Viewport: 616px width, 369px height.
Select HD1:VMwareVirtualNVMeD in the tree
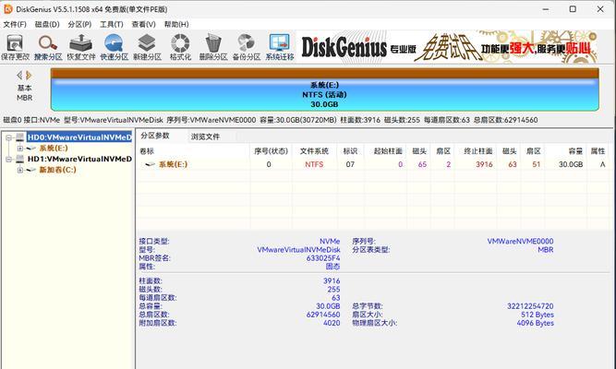79,159
